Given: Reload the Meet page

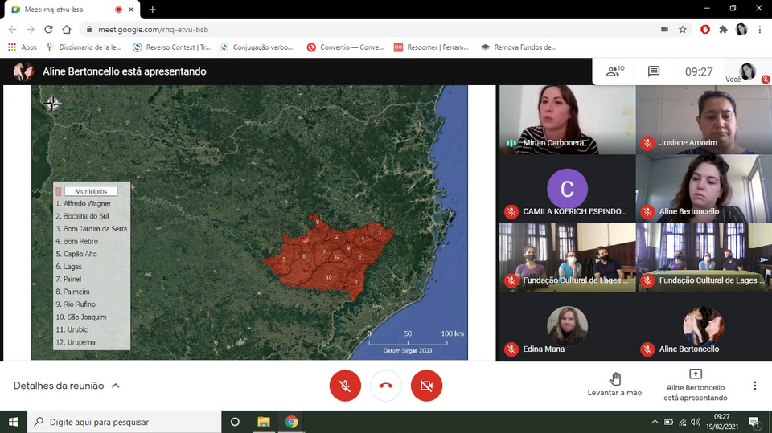Looking at the screenshot, I should (x=47, y=29).
